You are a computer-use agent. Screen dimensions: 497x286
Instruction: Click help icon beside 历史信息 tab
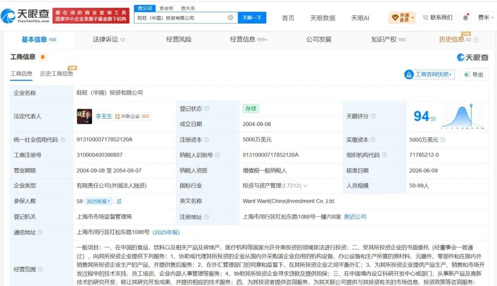click(475, 40)
